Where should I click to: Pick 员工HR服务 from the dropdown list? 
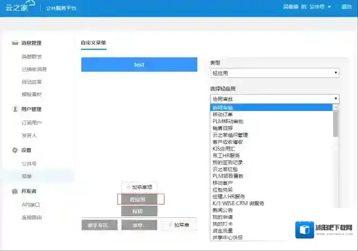point(226,155)
